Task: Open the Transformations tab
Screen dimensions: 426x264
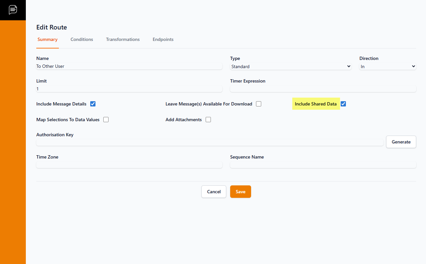Action: tap(123, 39)
